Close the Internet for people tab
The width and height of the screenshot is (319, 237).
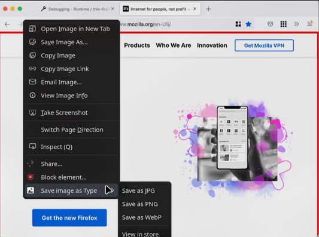(x=195, y=9)
